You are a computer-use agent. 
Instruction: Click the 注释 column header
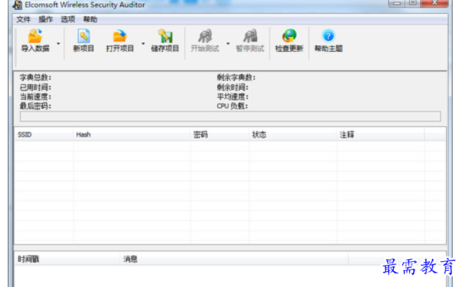point(381,134)
